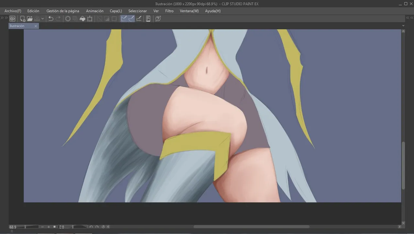The image size is (414, 234).
Task: Toggle show selection border icon
Action: pos(114,19)
